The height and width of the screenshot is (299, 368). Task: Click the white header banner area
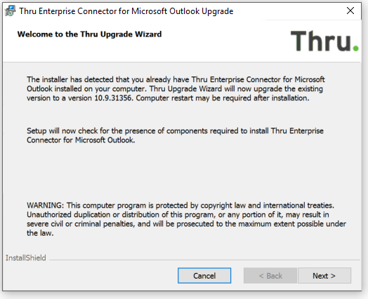coord(182,41)
